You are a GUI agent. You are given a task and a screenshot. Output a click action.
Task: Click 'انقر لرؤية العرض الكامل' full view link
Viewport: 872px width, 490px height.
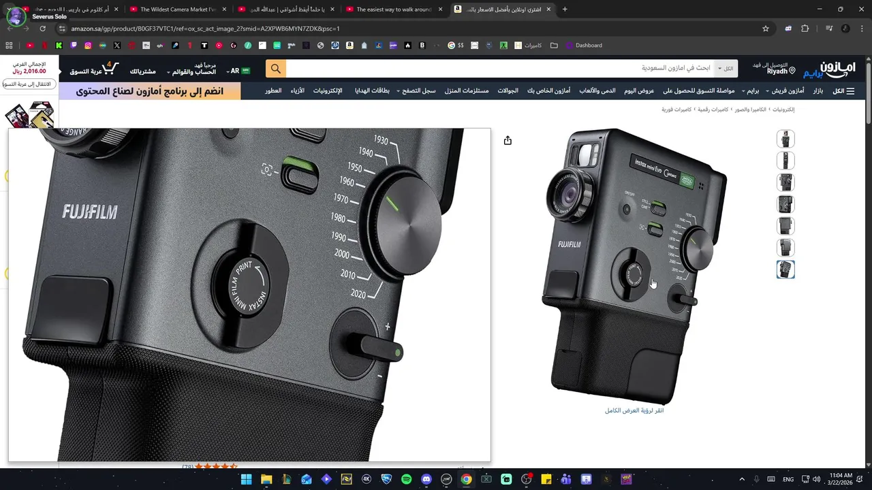[634, 410]
